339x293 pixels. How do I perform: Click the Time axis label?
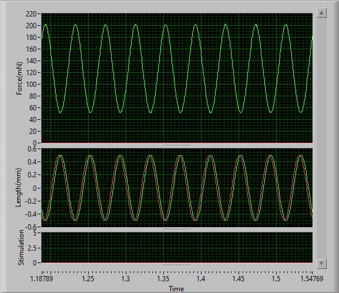point(176,289)
